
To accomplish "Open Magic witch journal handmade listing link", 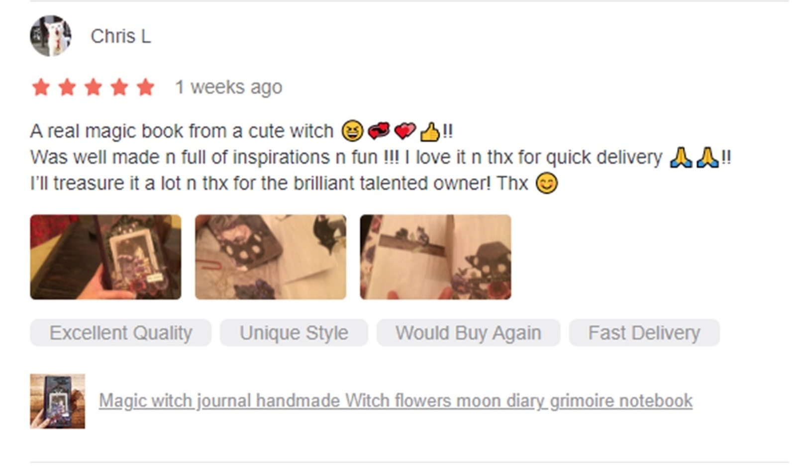I will pyautogui.click(x=396, y=401).
